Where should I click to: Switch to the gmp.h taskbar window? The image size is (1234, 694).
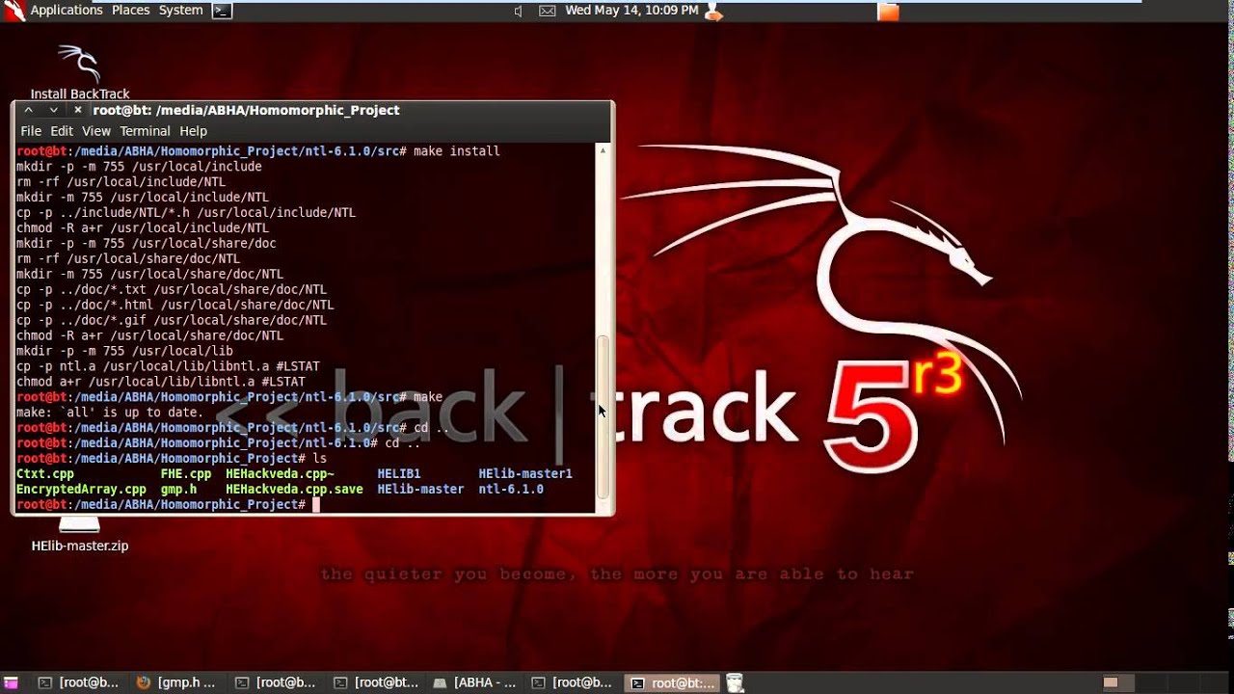pyautogui.click(x=175, y=682)
